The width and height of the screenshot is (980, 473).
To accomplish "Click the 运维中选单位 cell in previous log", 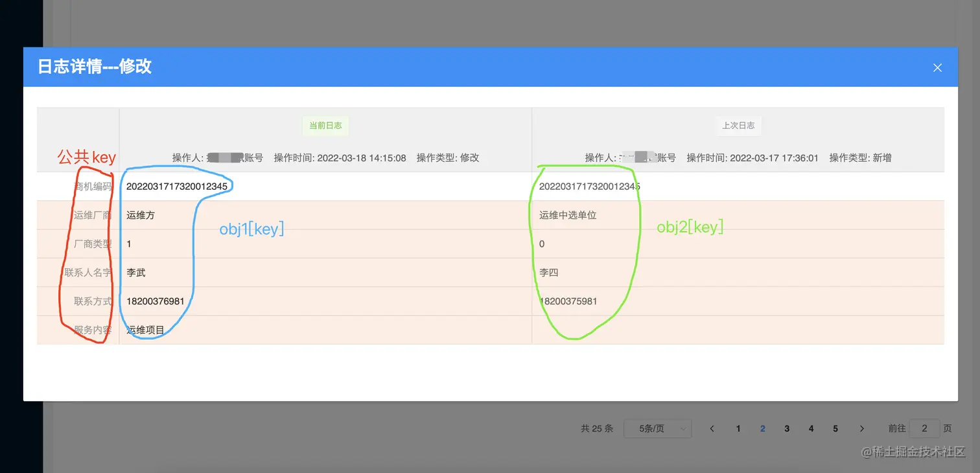I will click(x=568, y=215).
